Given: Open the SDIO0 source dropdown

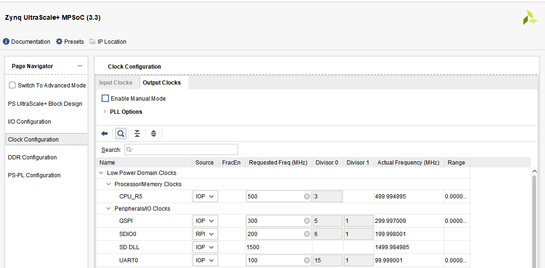Looking at the screenshot, I should pyautogui.click(x=205, y=234).
